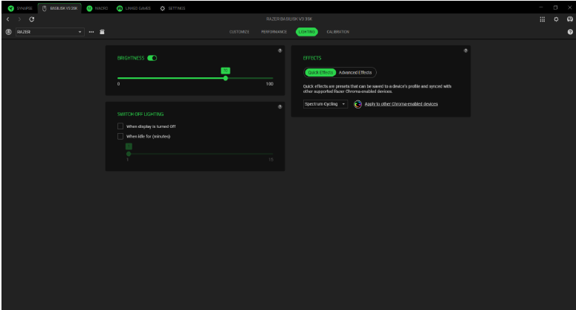Go forward with the right arrow

point(19,19)
